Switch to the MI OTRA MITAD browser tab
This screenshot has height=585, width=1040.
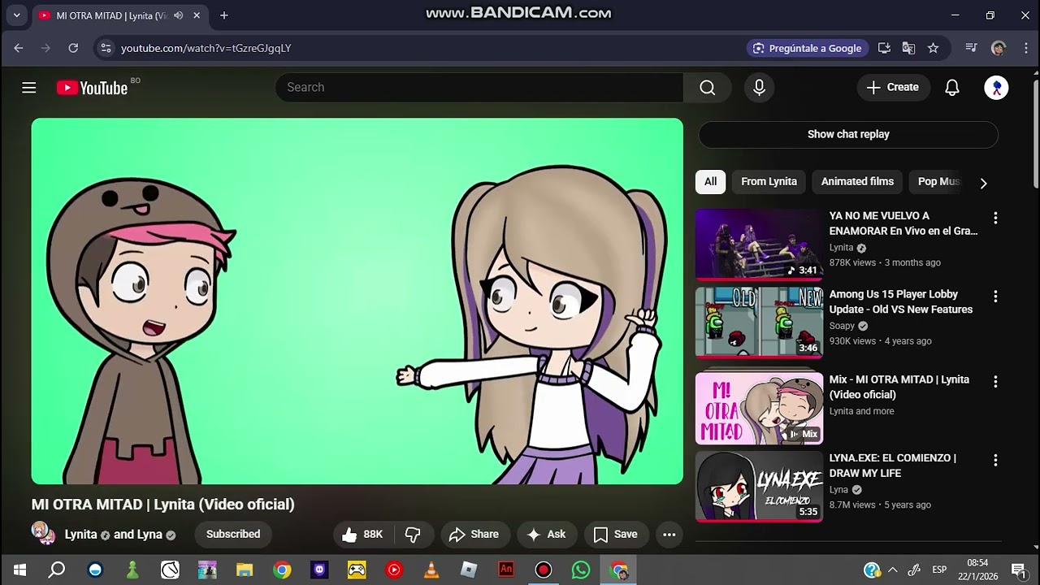[114, 15]
